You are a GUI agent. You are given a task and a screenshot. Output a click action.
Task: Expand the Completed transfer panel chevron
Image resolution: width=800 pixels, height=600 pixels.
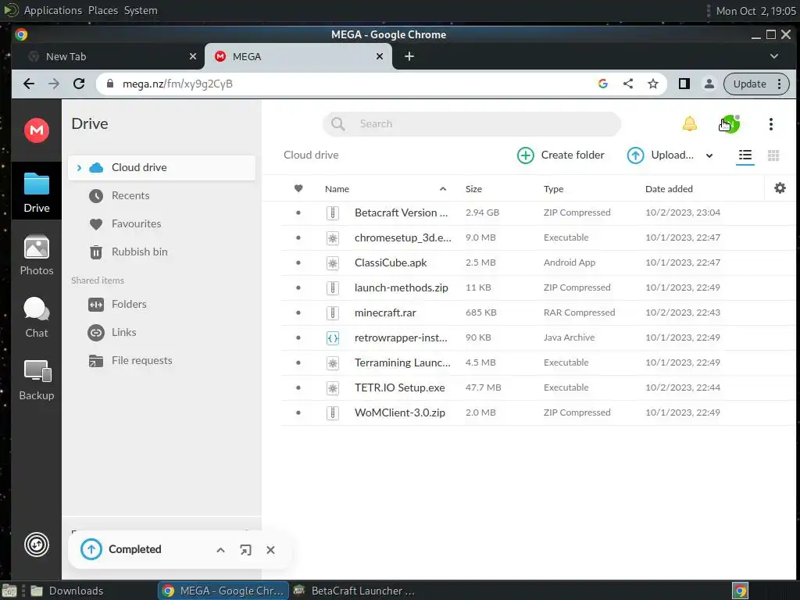pyautogui.click(x=220, y=550)
